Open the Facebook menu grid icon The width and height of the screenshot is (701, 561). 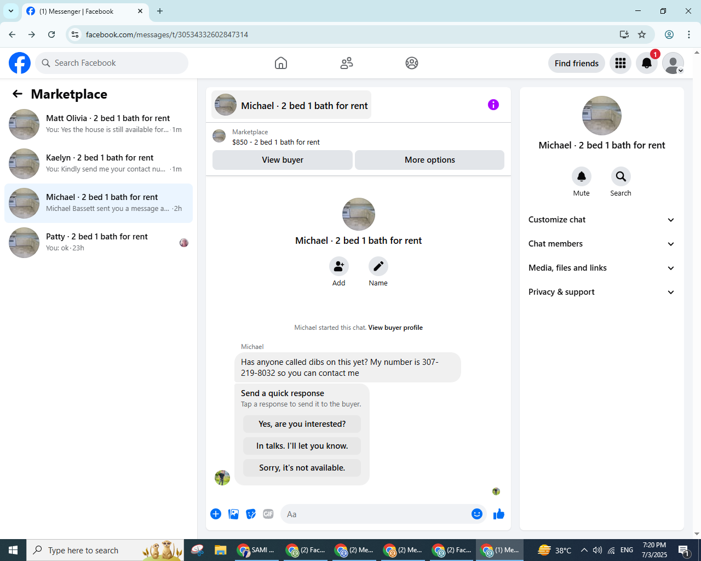[x=620, y=63]
